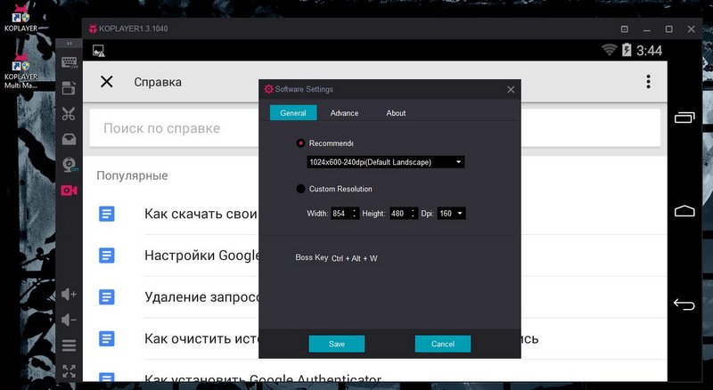Click the Height spinner arrows
The image size is (713, 390).
413,213
